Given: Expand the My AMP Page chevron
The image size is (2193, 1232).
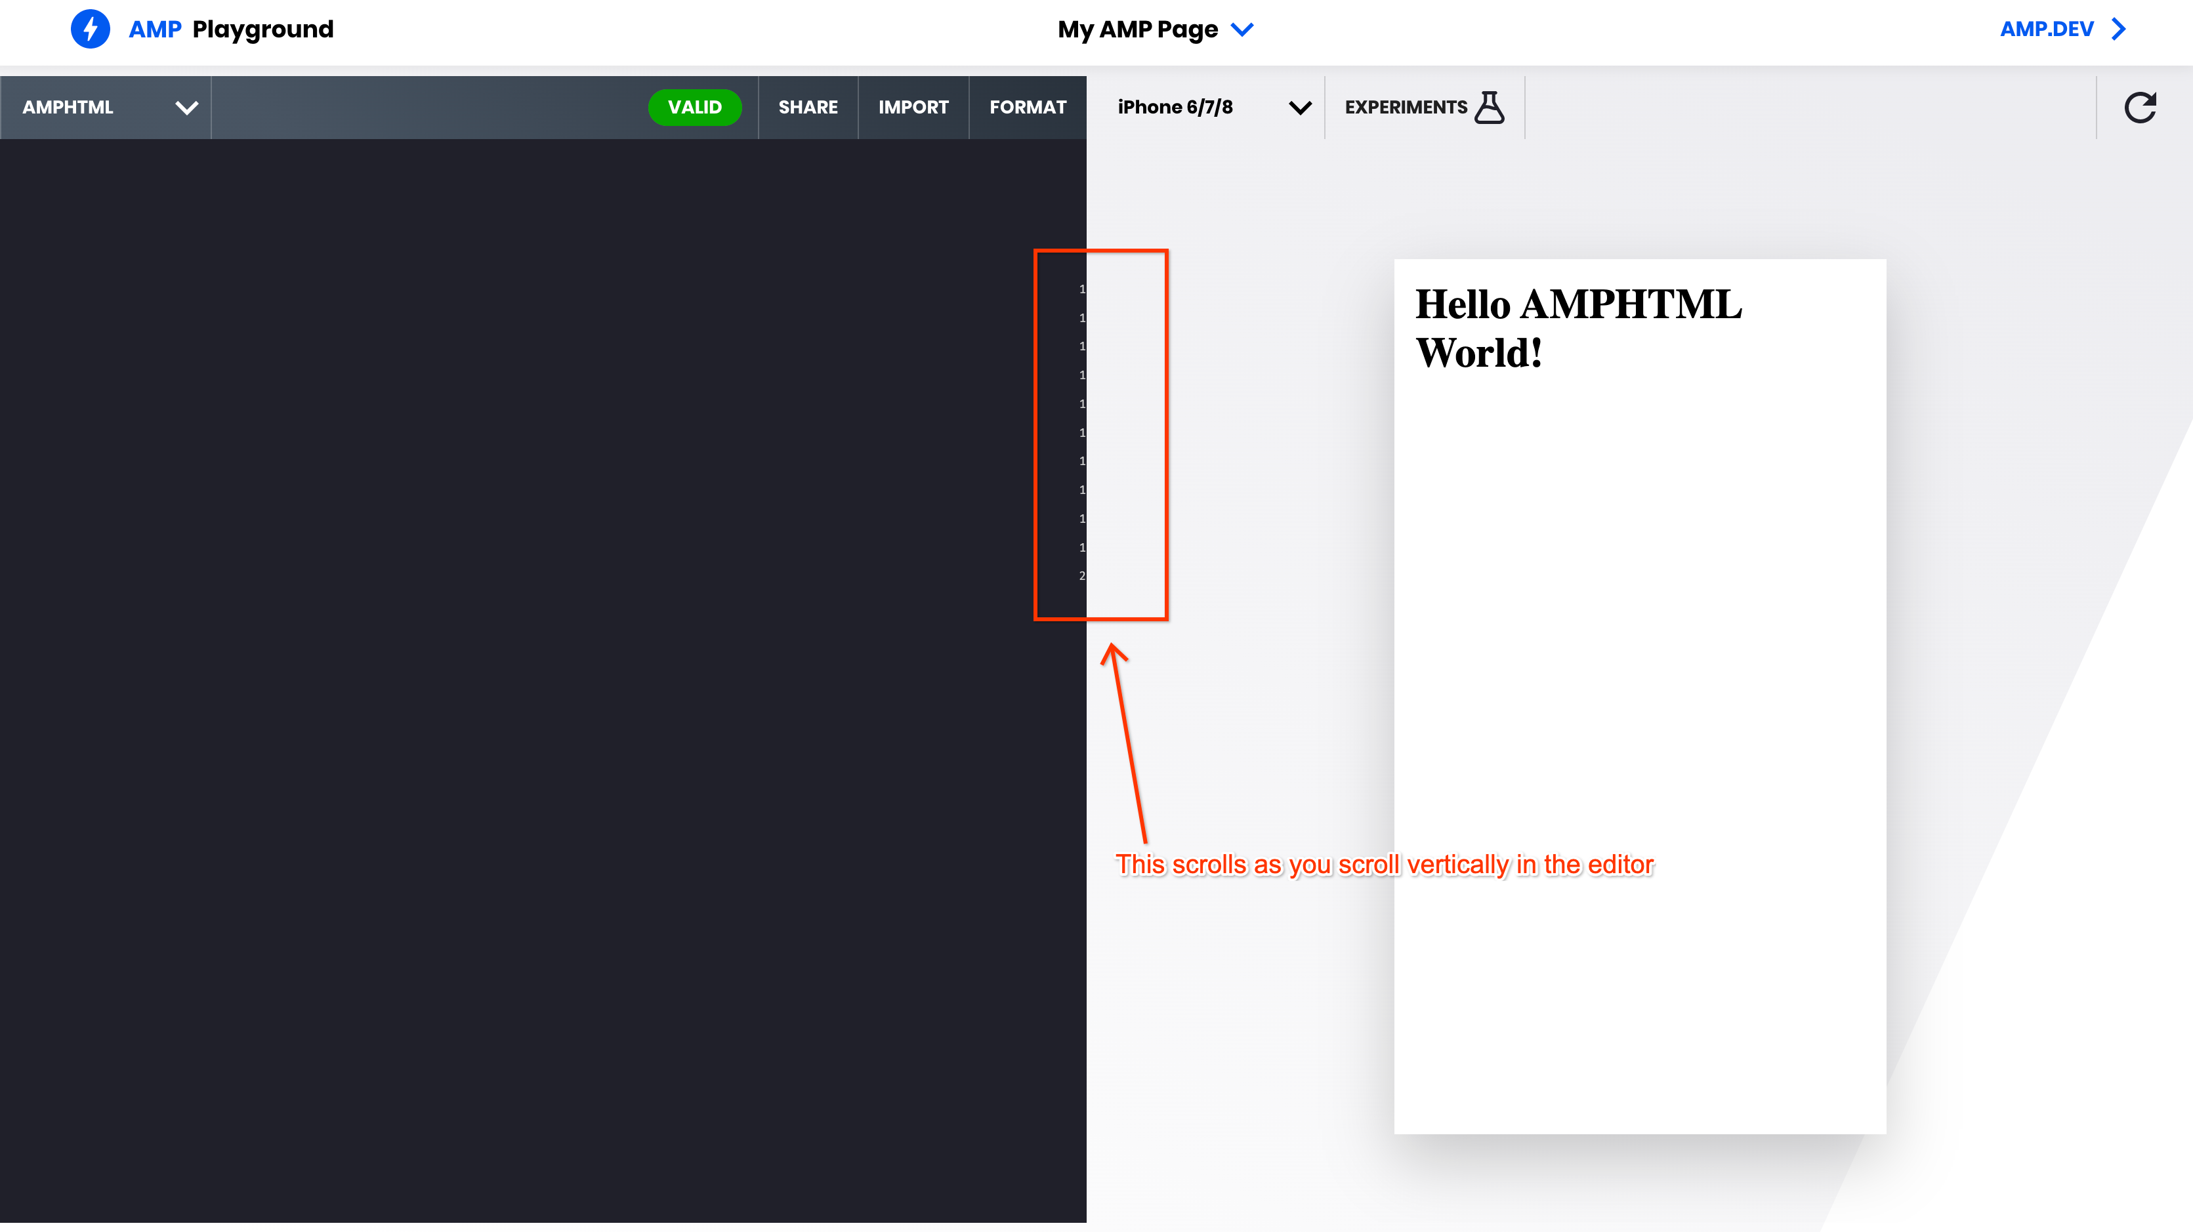Looking at the screenshot, I should pyautogui.click(x=1242, y=30).
